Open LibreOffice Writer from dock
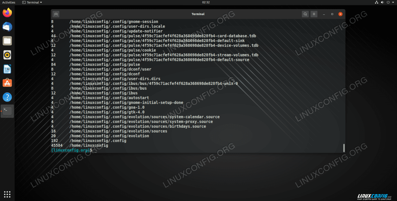 (x=7, y=69)
